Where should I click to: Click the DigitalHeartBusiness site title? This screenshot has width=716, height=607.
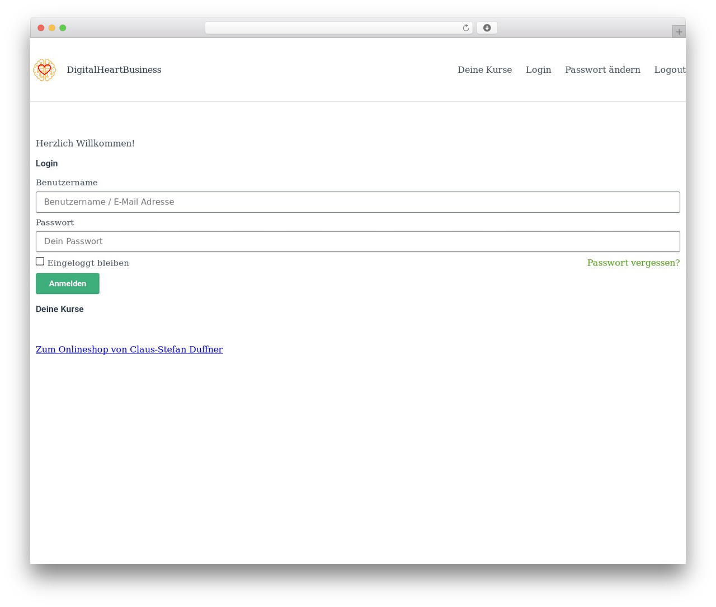114,69
